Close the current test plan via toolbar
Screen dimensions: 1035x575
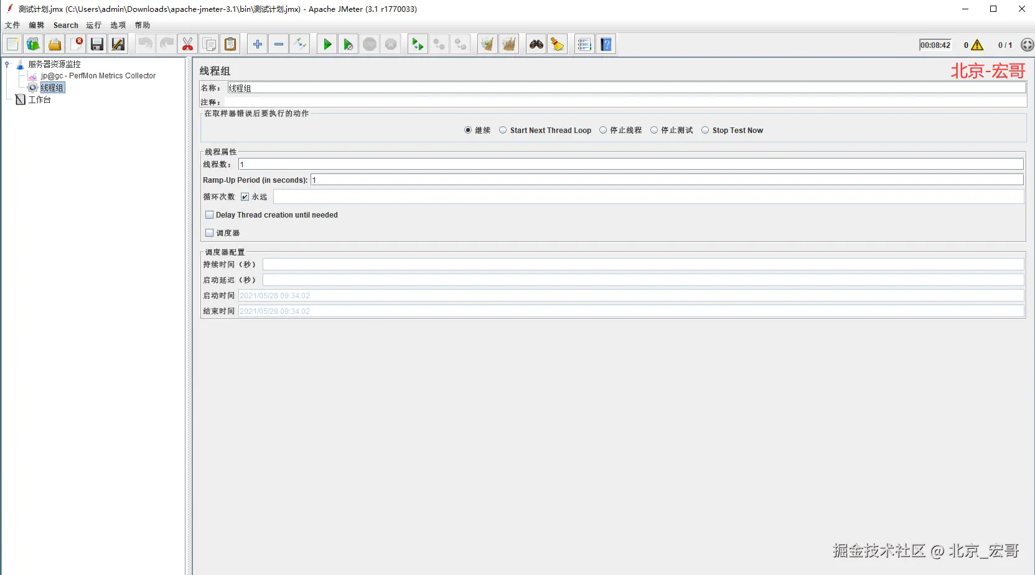coord(76,44)
